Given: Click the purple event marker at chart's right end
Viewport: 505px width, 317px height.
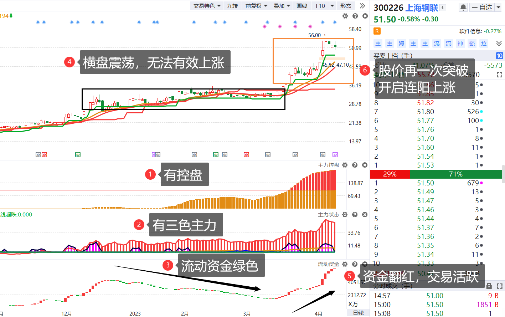Looking at the screenshot, I should [335, 154].
